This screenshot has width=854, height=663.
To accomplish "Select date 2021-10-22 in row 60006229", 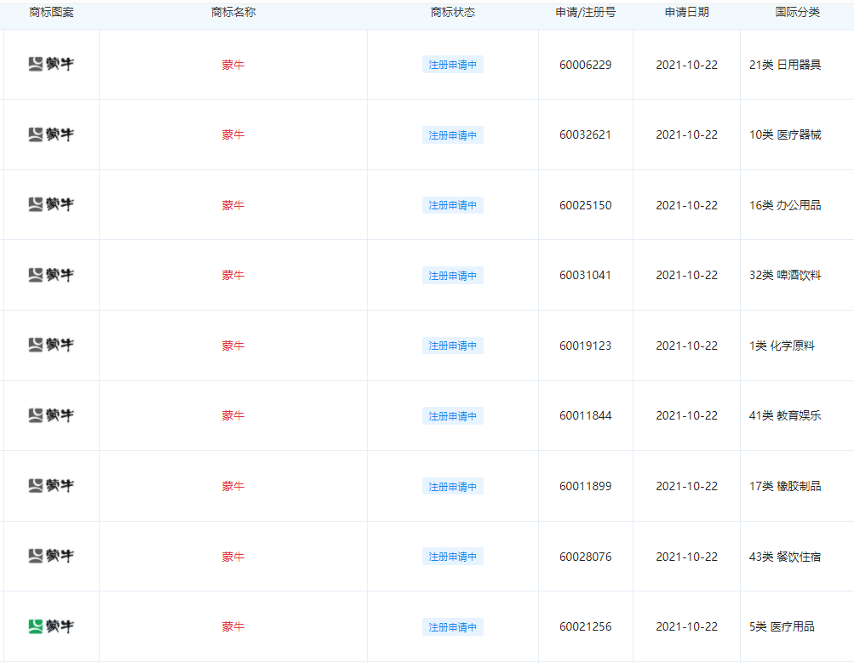I will (x=687, y=65).
